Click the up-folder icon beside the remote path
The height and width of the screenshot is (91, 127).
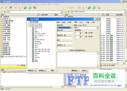pyautogui.click(x=5, y=12)
